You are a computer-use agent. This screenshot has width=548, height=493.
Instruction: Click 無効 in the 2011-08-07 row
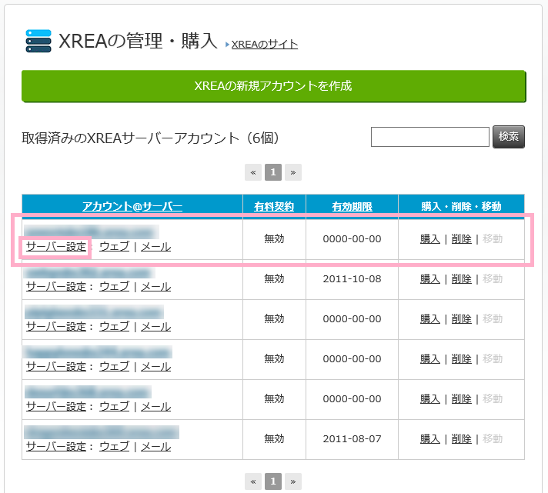point(274,439)
